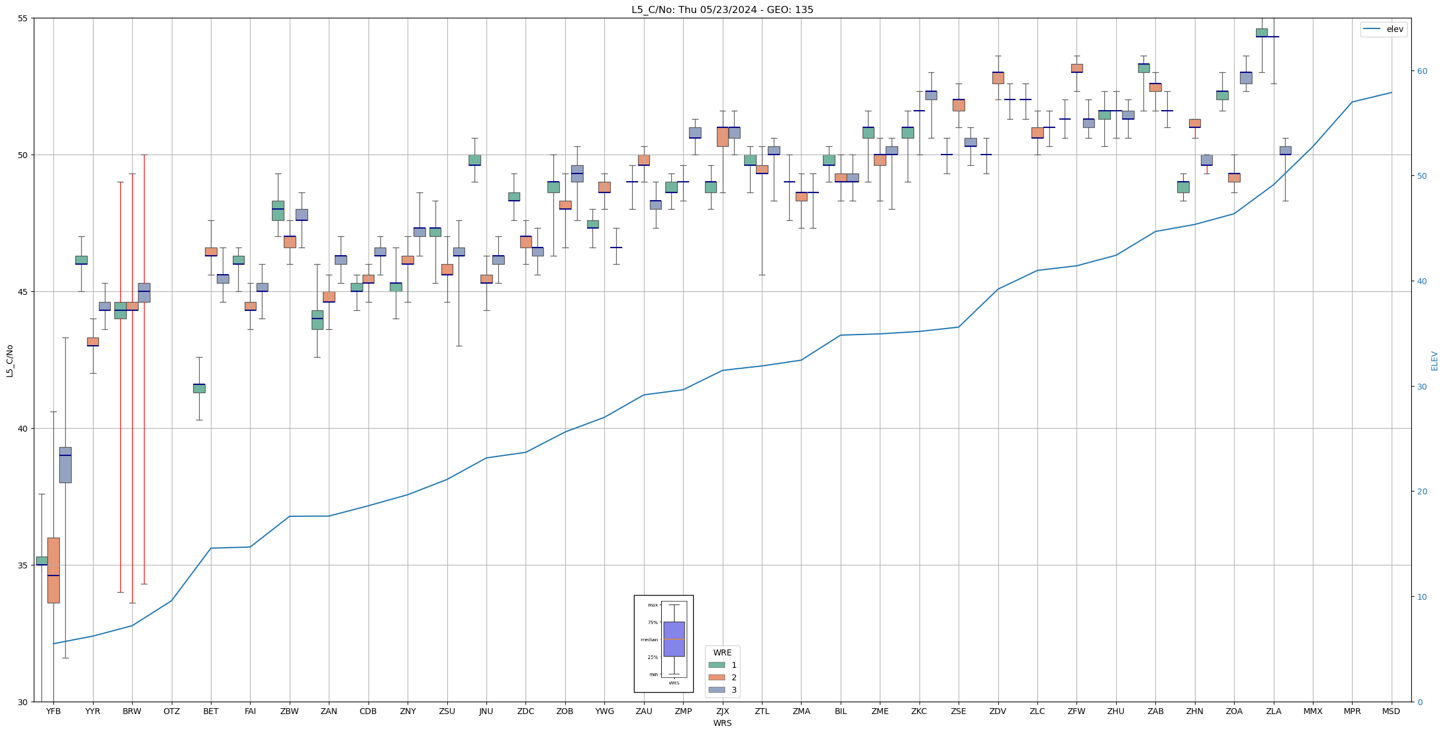1445x733 pixels.
Task: Click the blue-gray WRE 3 legend swatch
Action: pos(716,690)
